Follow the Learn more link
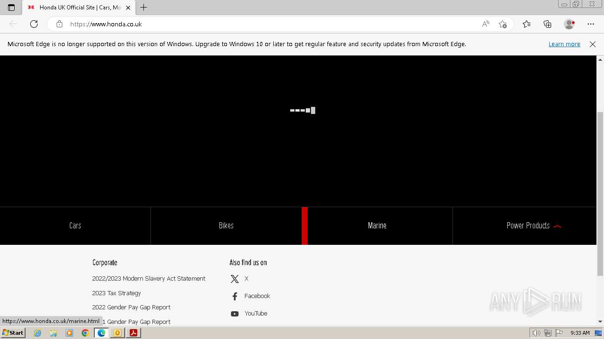Screen dimensions: 604x339 [564, 44]
